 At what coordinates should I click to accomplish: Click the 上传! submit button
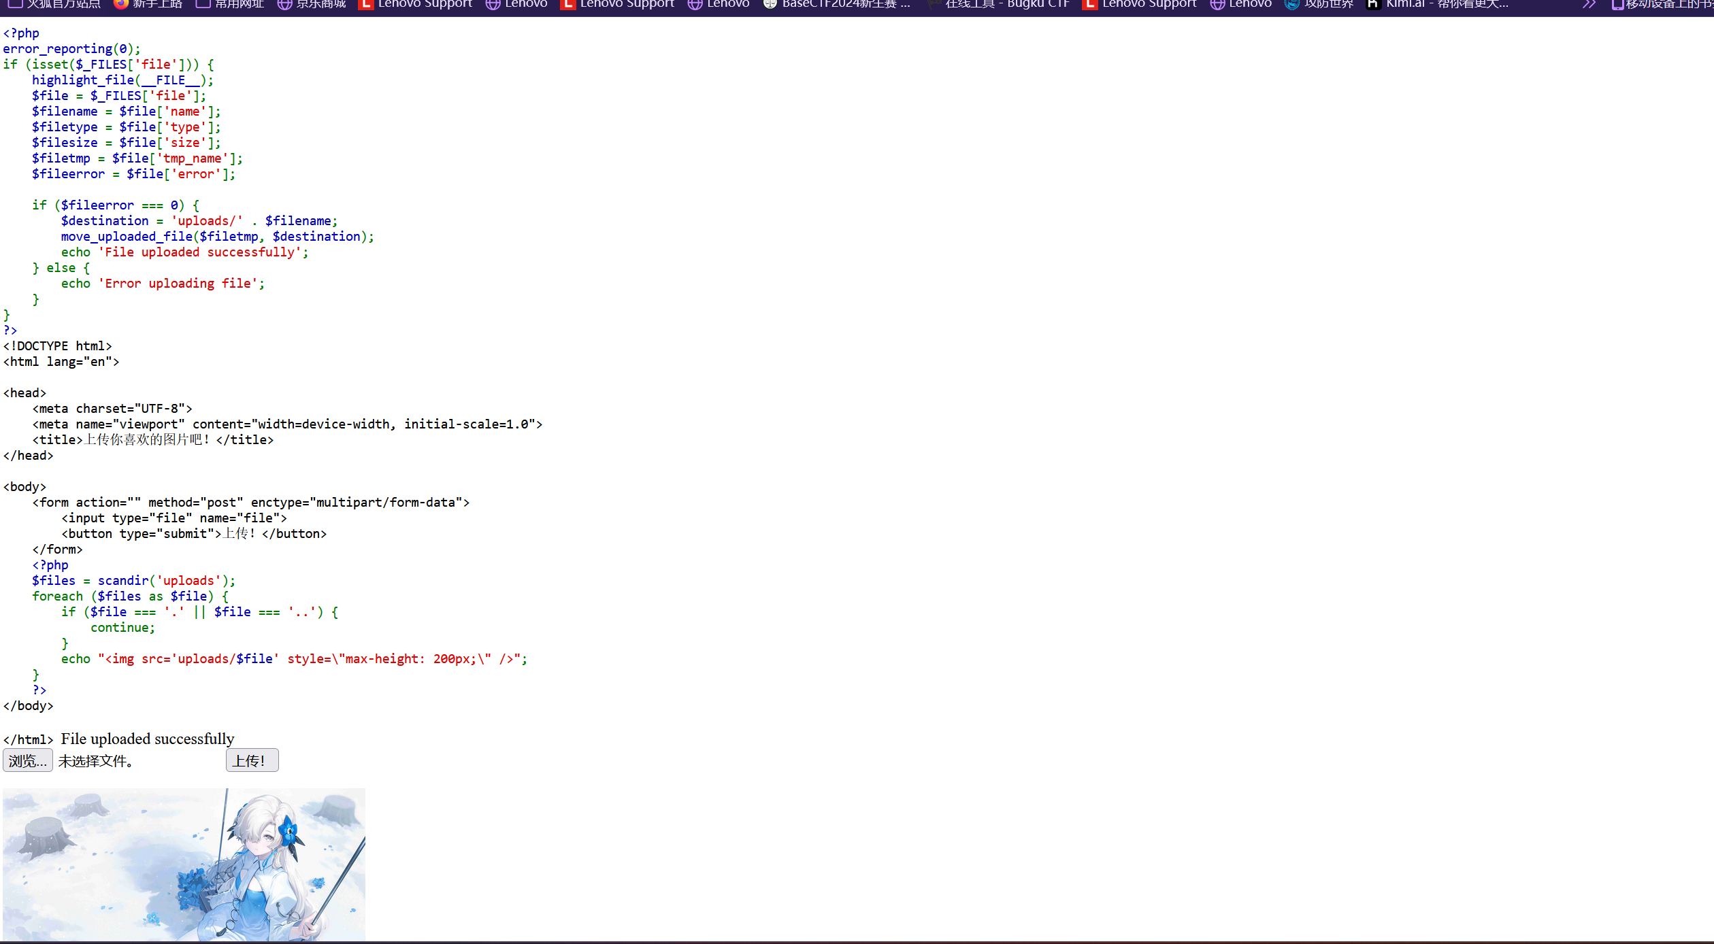click(x=252, y=760)
